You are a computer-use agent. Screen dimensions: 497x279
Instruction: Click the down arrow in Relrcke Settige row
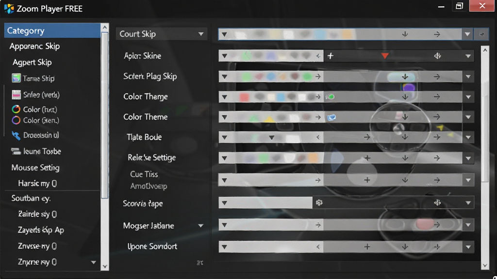coord(405,157)
